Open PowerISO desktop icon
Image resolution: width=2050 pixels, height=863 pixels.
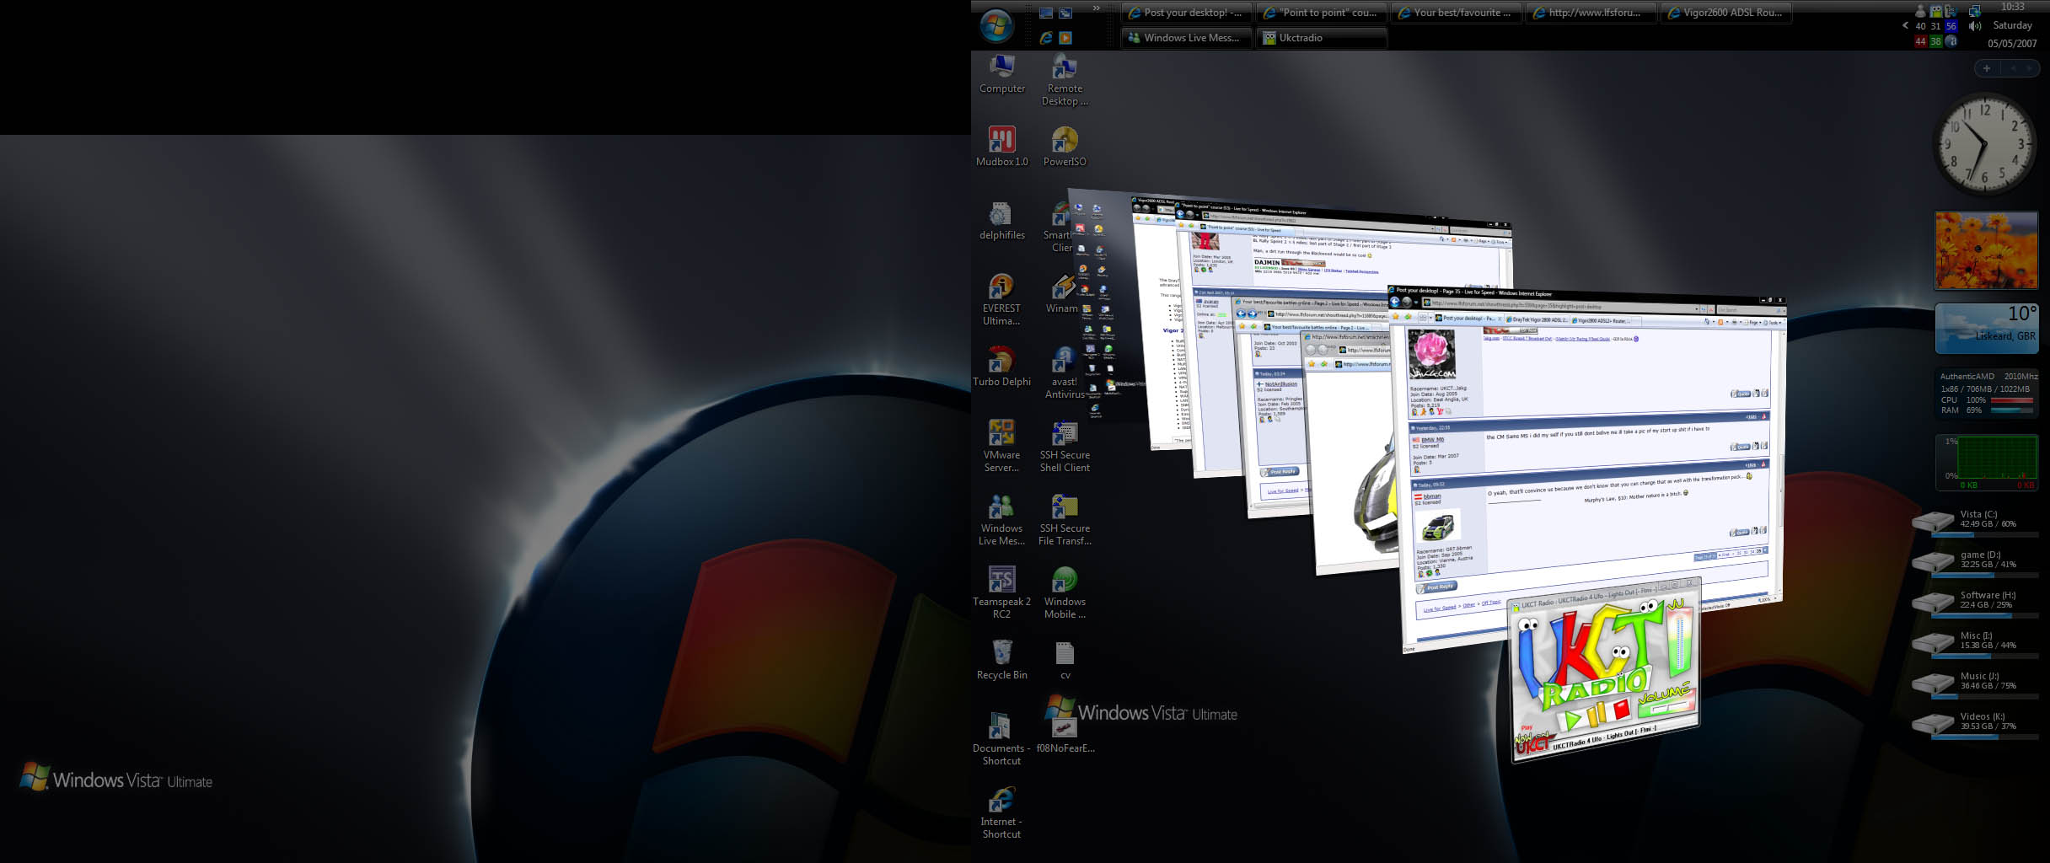[x=1065, y=147]
